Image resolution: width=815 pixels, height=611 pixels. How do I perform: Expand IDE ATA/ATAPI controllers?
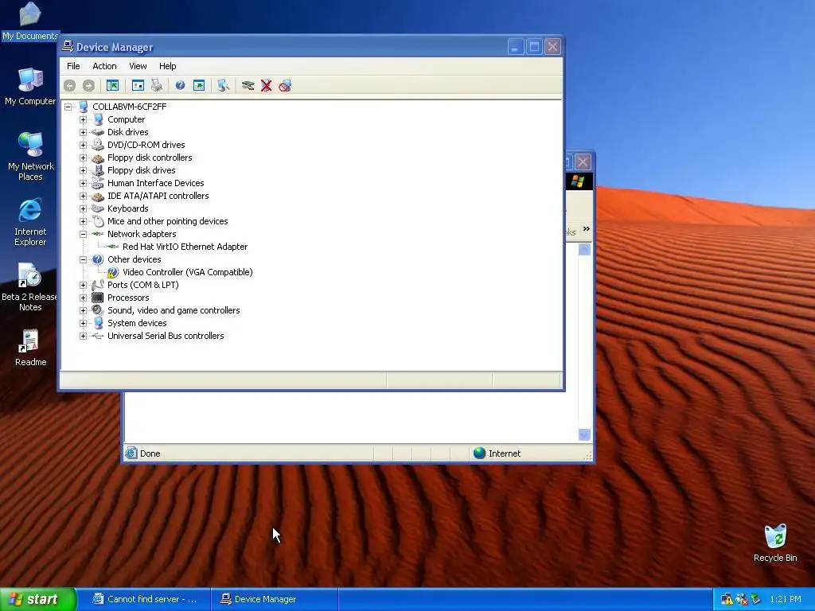click(83, 196)
